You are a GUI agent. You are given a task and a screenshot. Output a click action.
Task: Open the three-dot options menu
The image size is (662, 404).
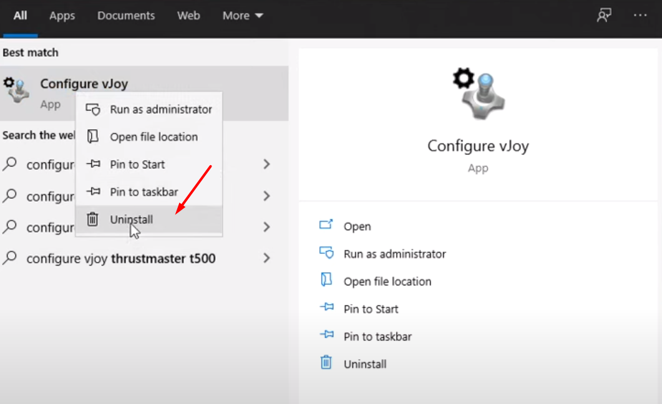640,16
